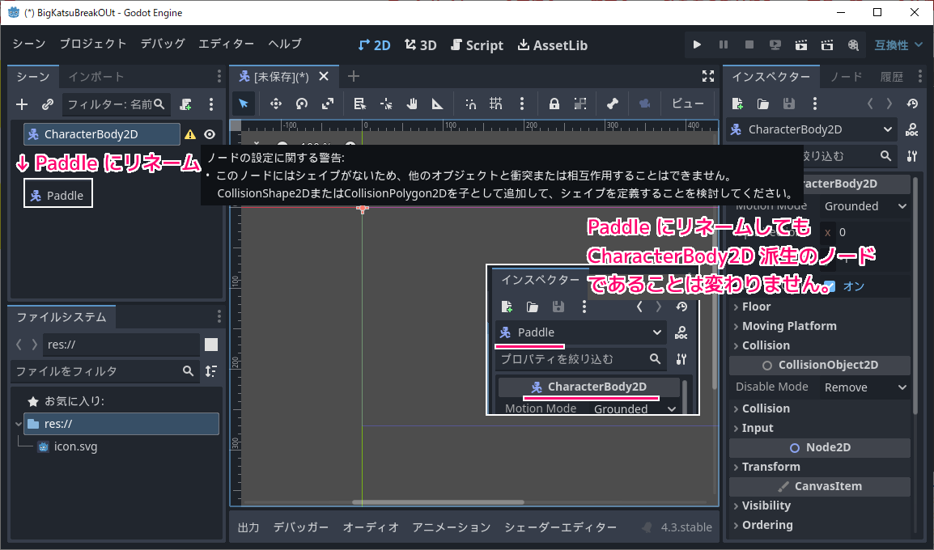
Task: Lock the selected node
Action: click(554, 104)
